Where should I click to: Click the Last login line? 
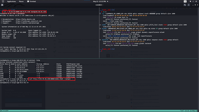[x=23, y=49]
